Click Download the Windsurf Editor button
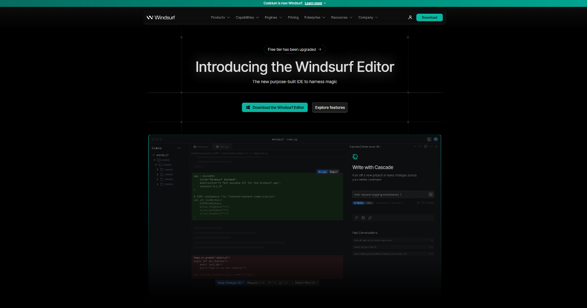Screen dimensions: 587x308 (275, 108)
